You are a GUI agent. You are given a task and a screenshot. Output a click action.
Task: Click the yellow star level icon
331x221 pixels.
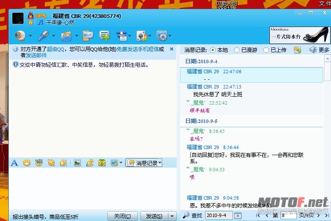[31, 23]
